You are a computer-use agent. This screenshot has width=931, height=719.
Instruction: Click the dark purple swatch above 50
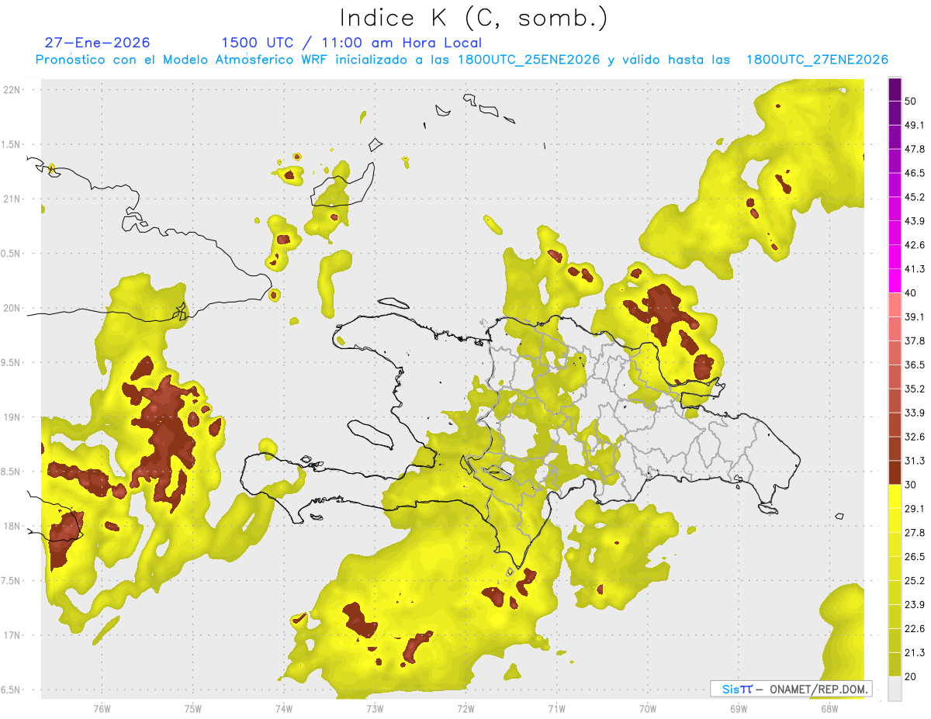(895, 90)
